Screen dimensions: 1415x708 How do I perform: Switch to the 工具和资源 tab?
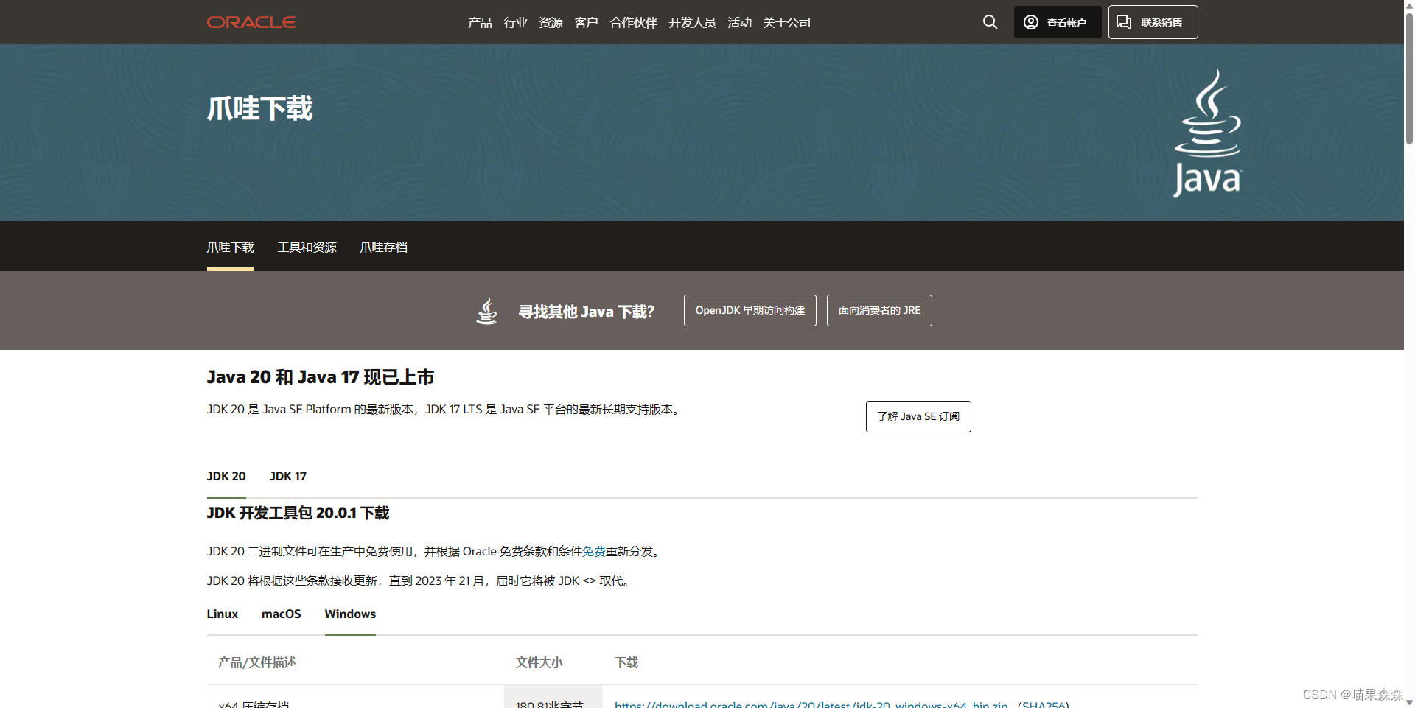click(x=307, y=247)
